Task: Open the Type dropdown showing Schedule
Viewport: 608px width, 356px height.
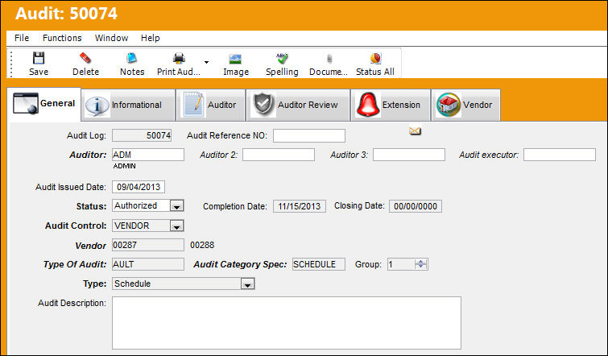Action: click(x=247, y=284)
